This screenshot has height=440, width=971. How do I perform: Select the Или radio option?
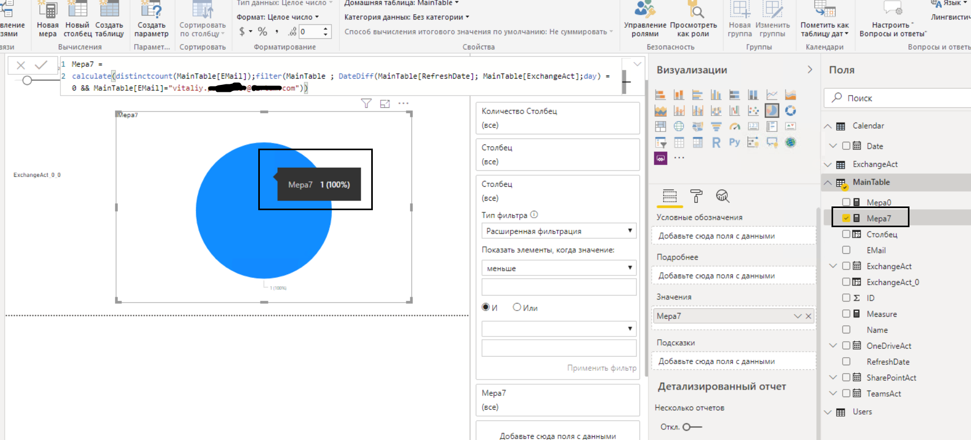pyautogui.click(x=517, y=307)
